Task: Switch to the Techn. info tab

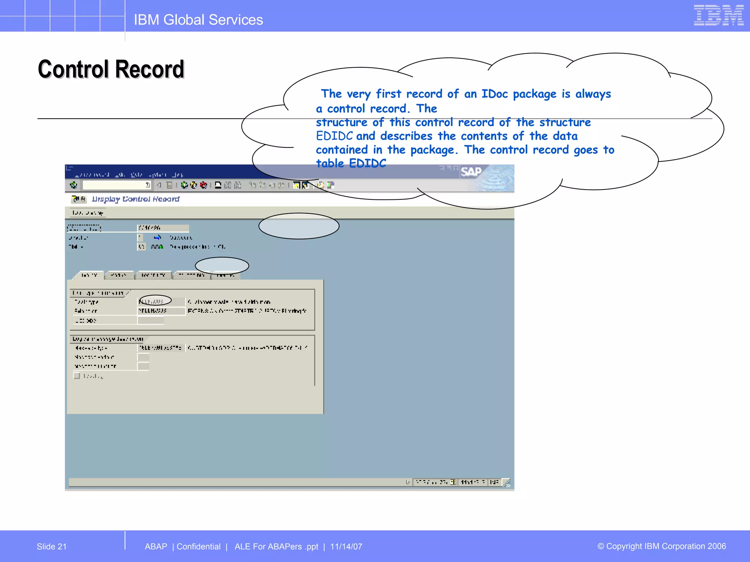Action: coord(153,275)
